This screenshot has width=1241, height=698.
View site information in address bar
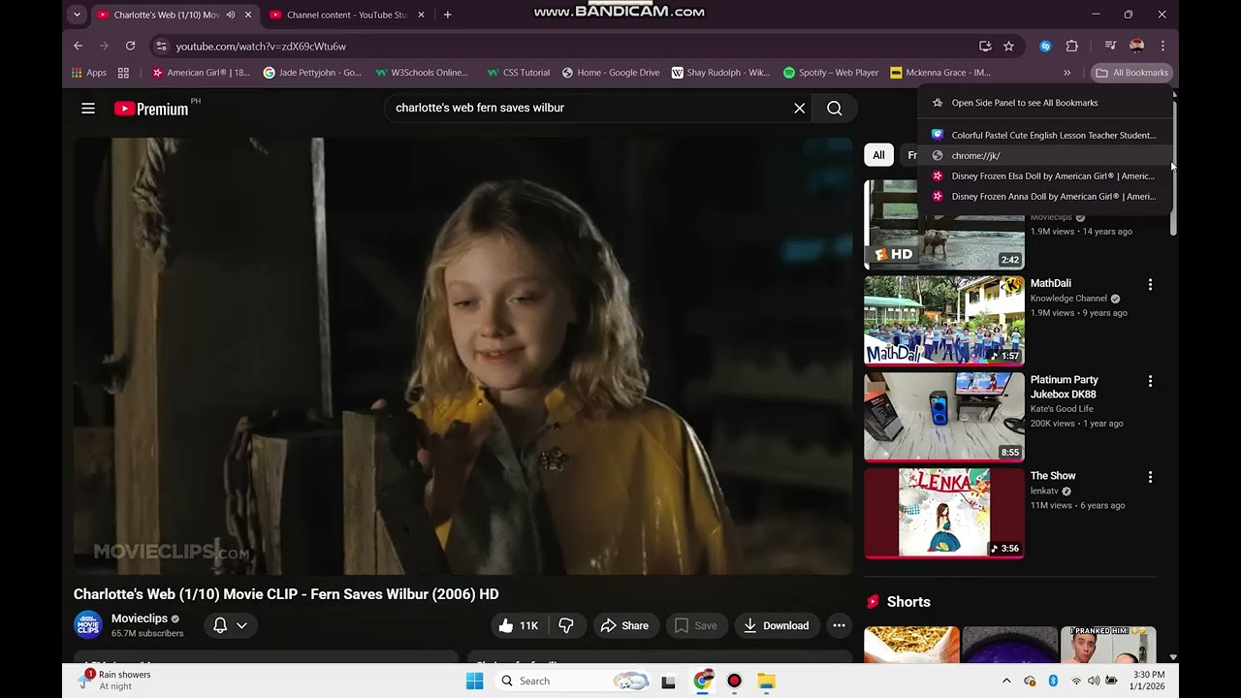[161, 46]
